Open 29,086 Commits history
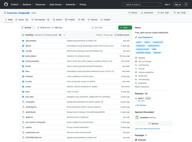 point(122,35)
